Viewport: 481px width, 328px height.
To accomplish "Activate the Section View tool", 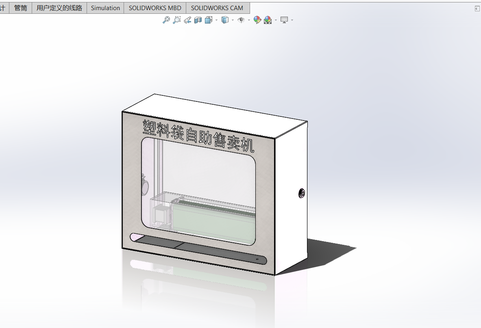I will [198, 20].
